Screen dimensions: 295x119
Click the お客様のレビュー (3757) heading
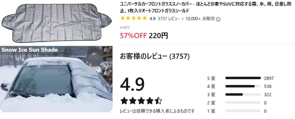tap(155, 56)
